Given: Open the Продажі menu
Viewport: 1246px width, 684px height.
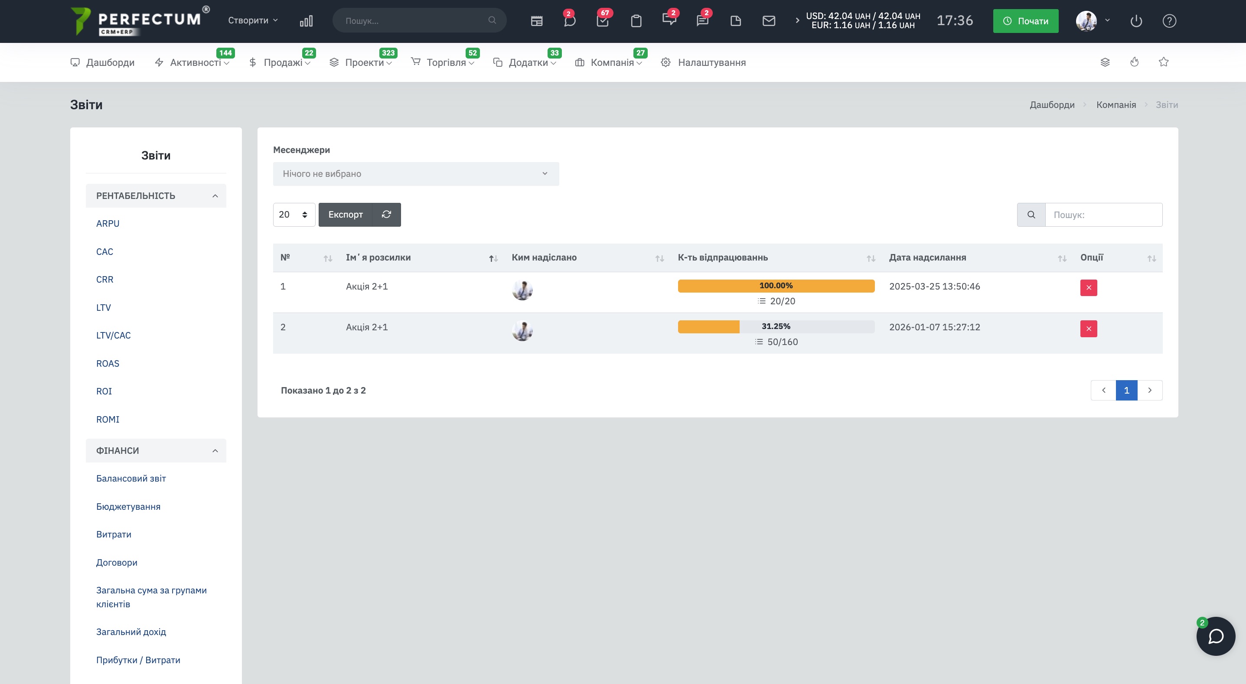Looking at the screenshot, I should (x=283, y=62).
